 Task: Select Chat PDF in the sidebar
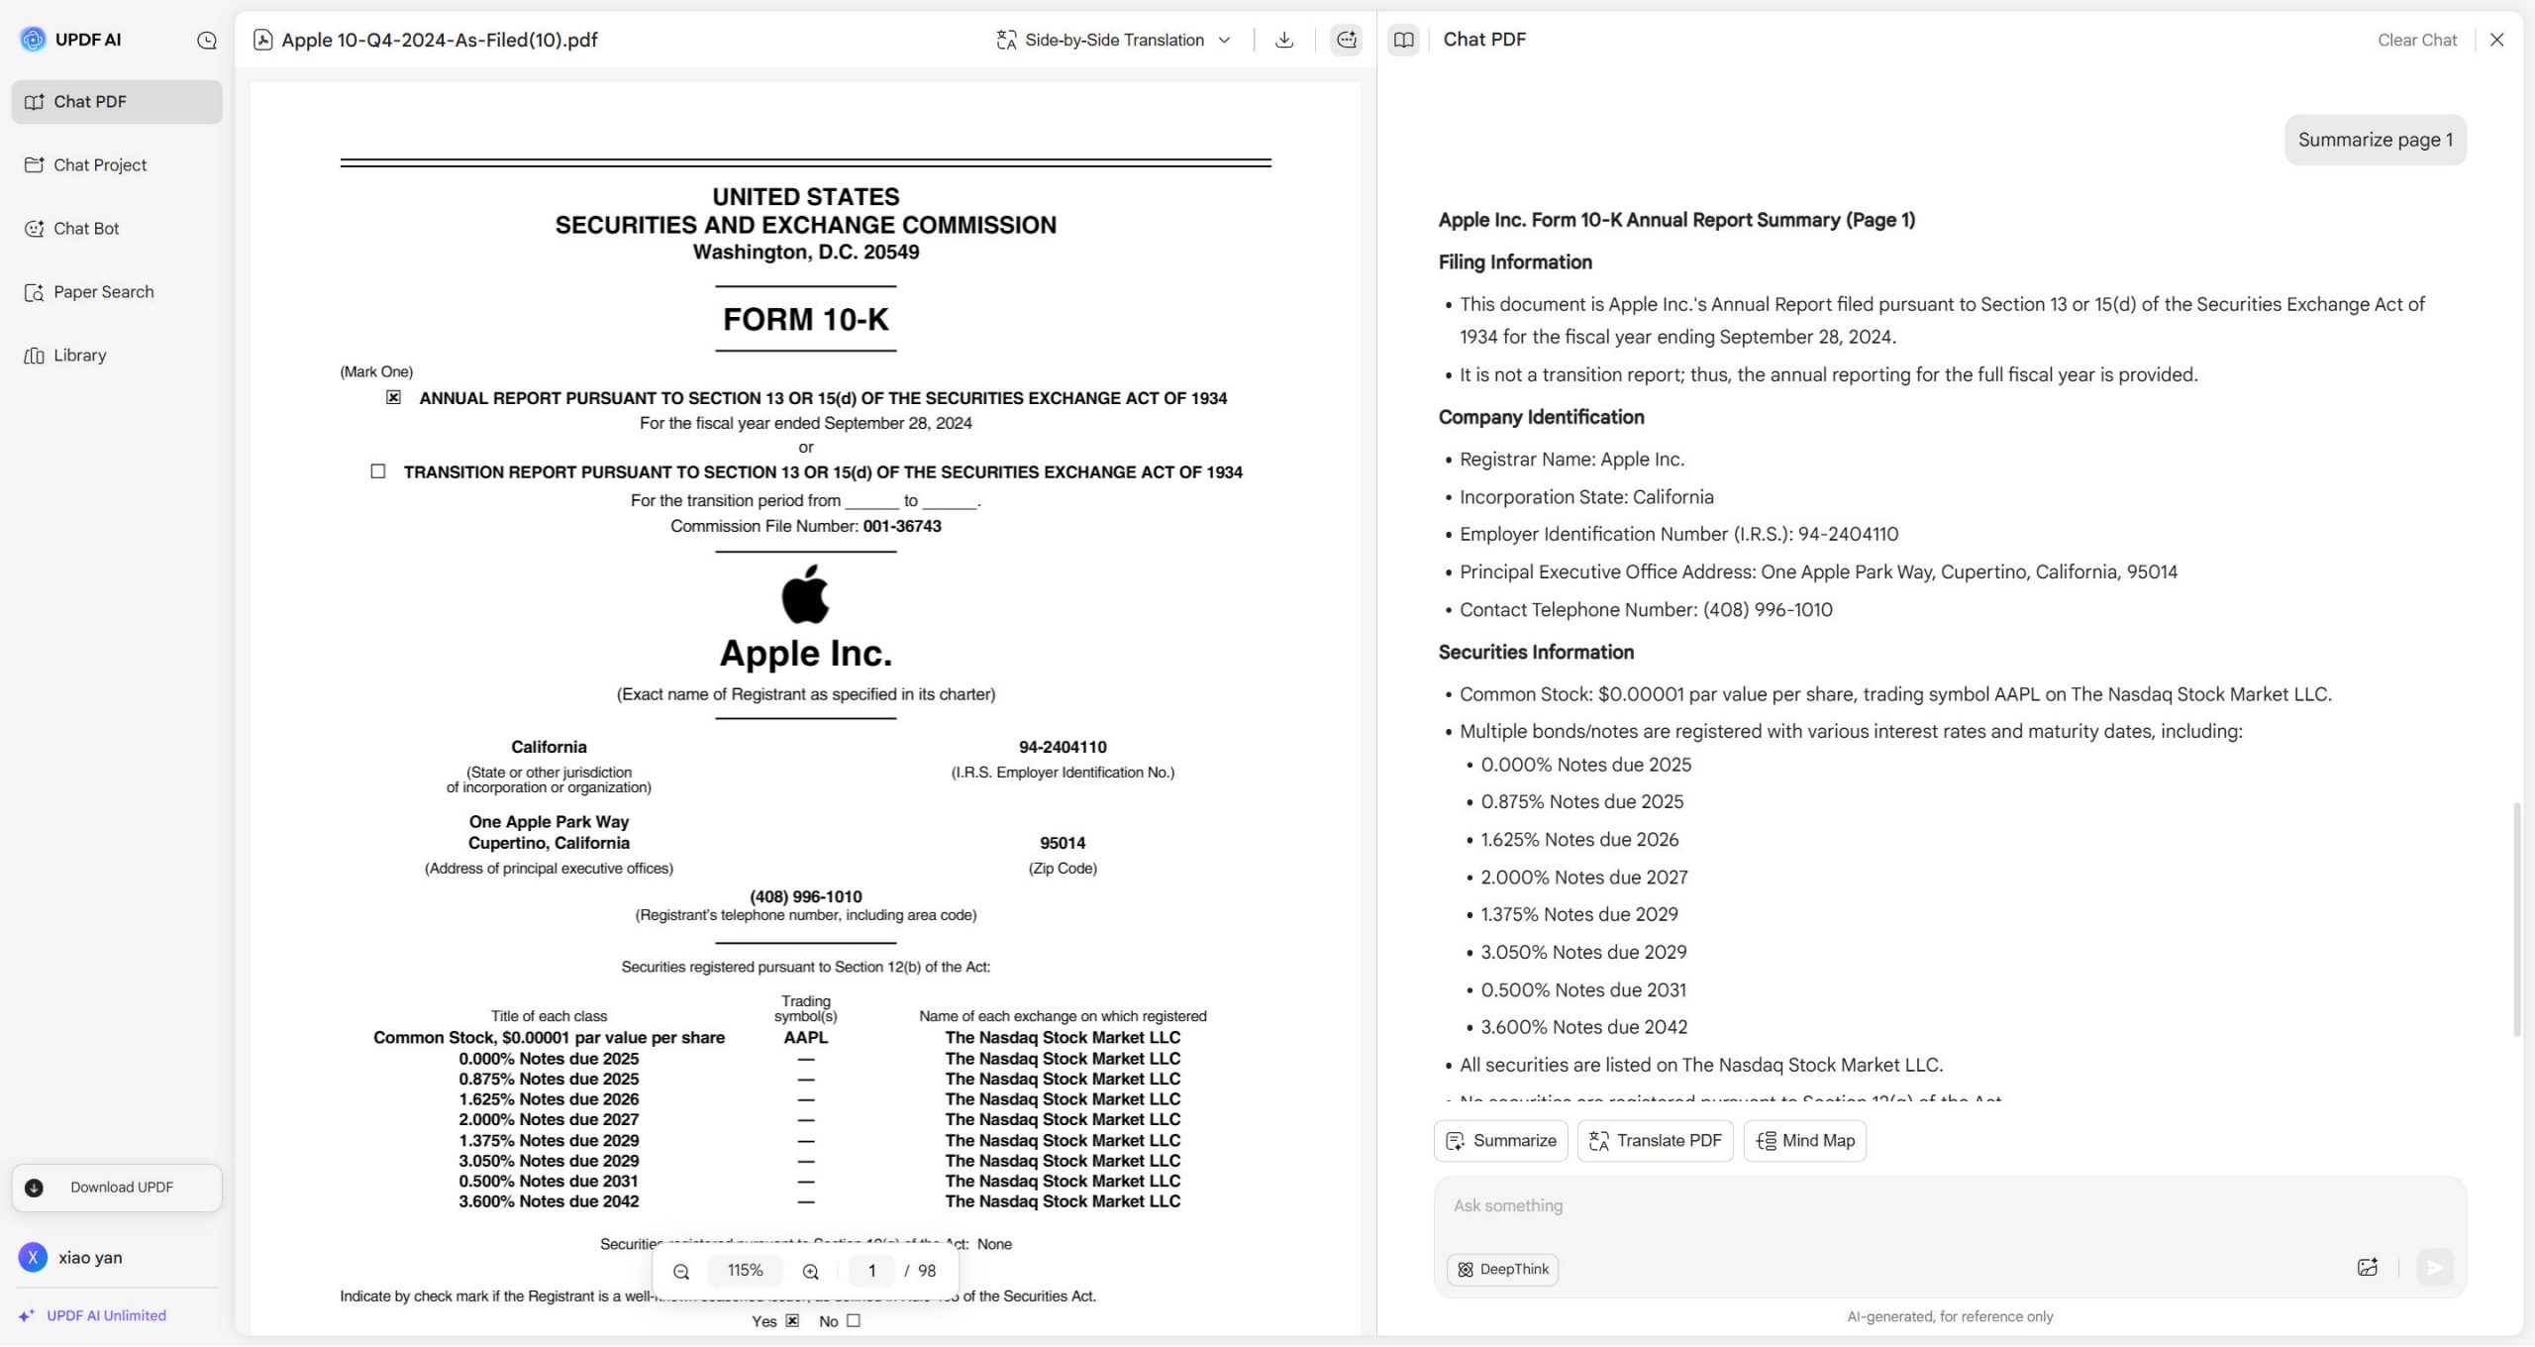coord(117,102)
